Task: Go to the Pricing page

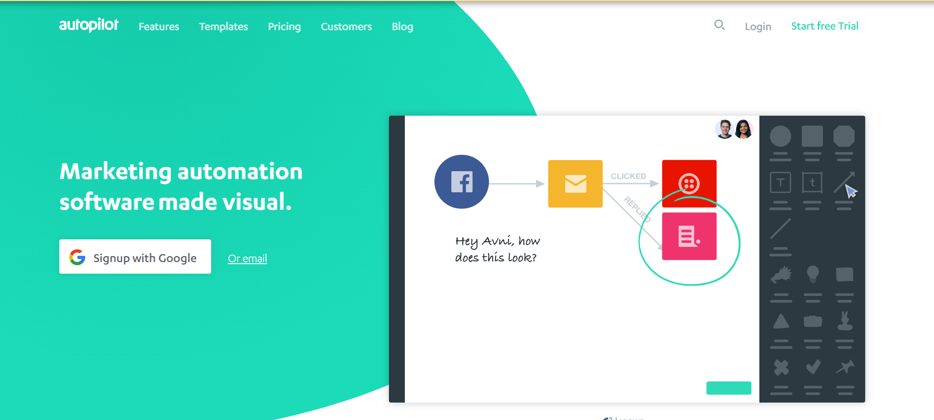Action: coord(284,26)
